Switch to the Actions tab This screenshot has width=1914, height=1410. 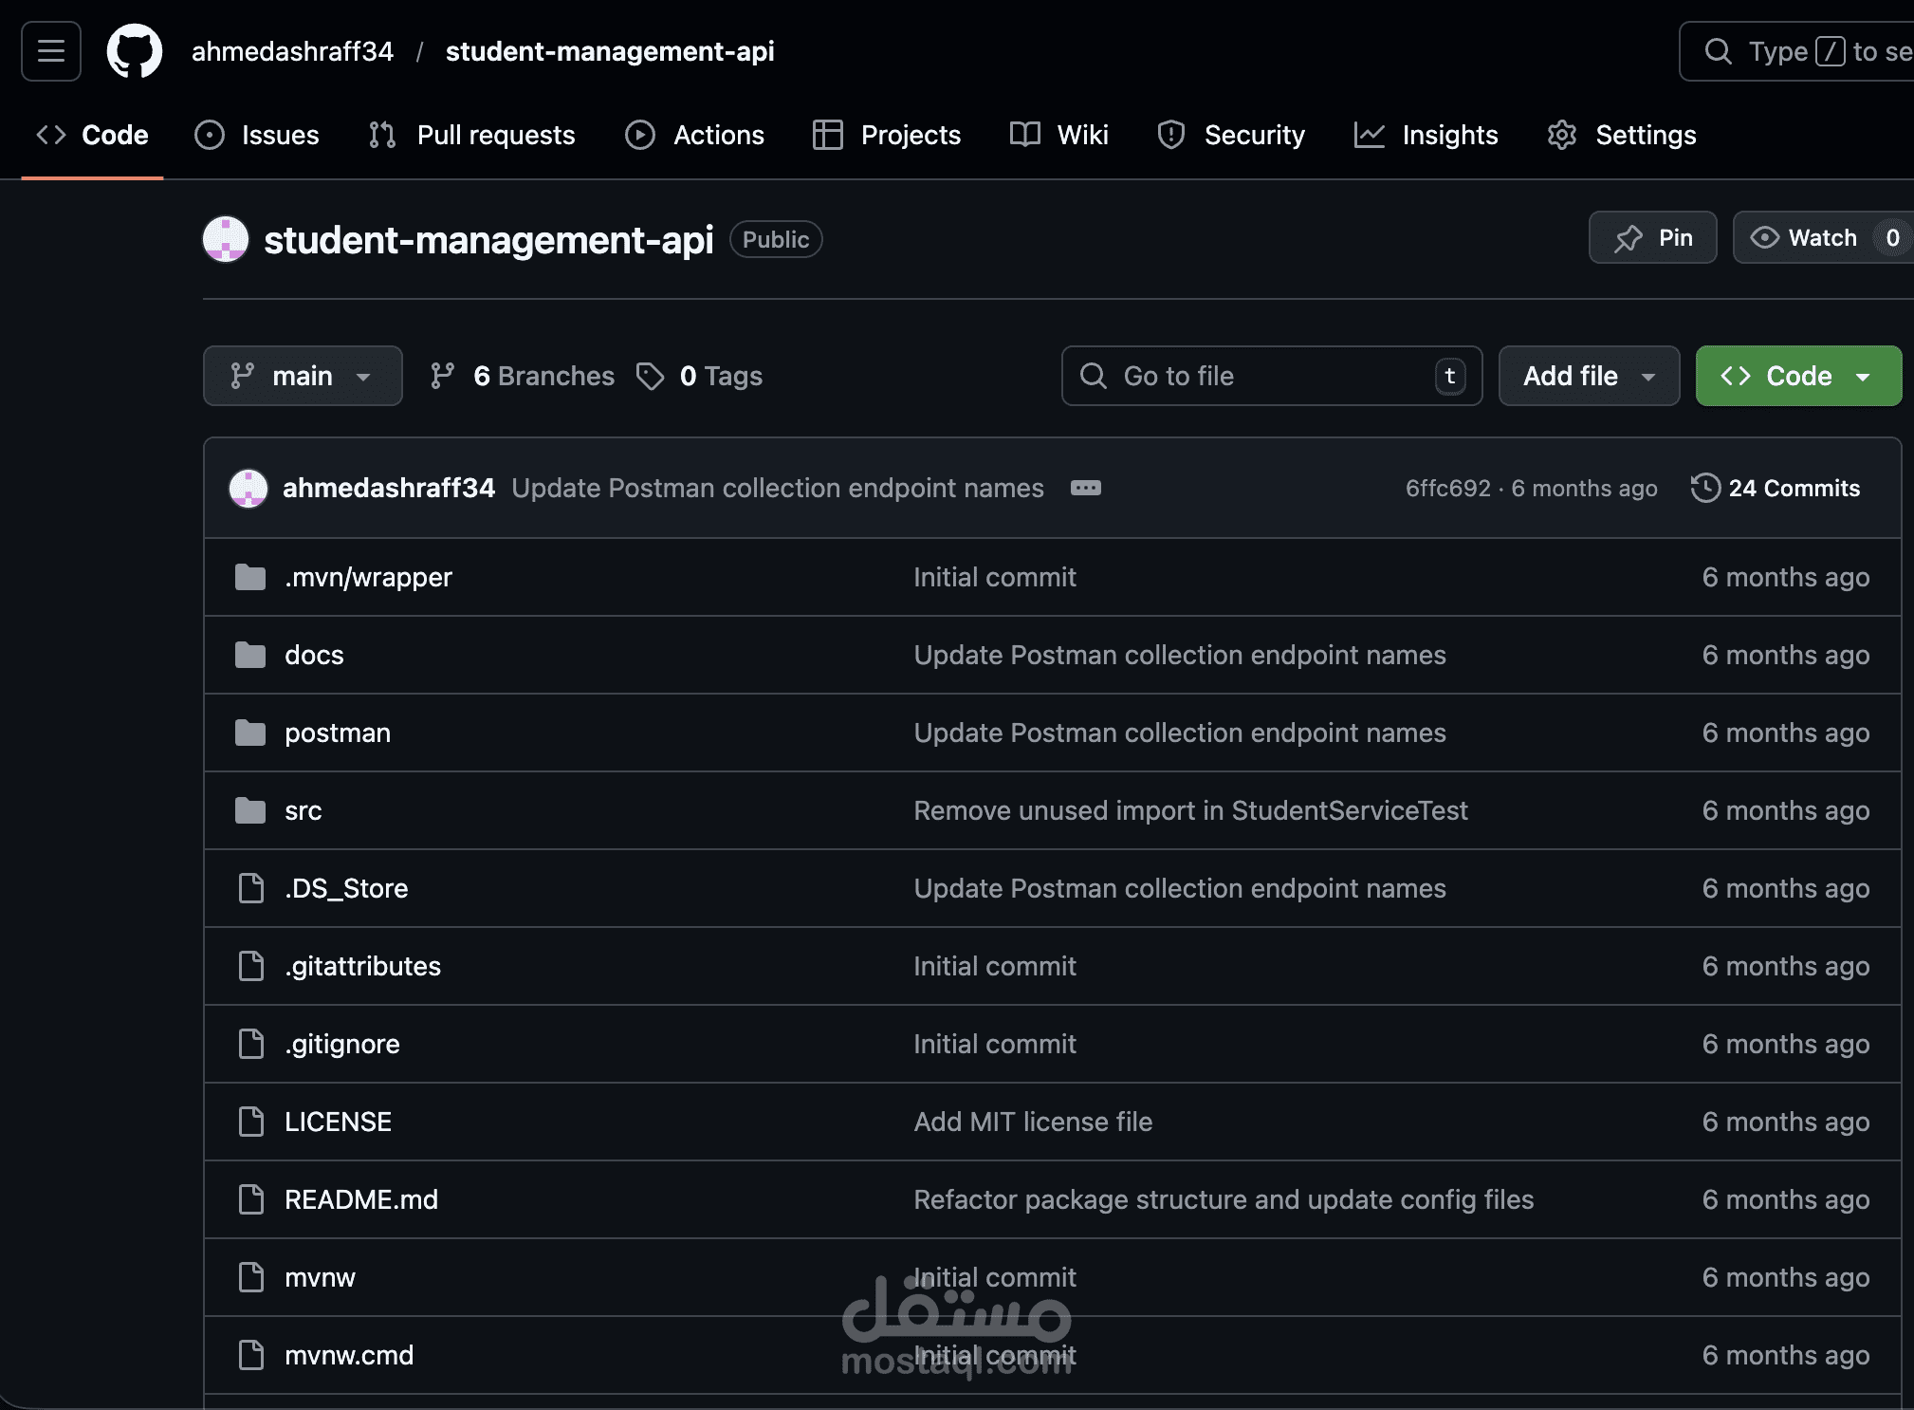[x=718, y=135]
